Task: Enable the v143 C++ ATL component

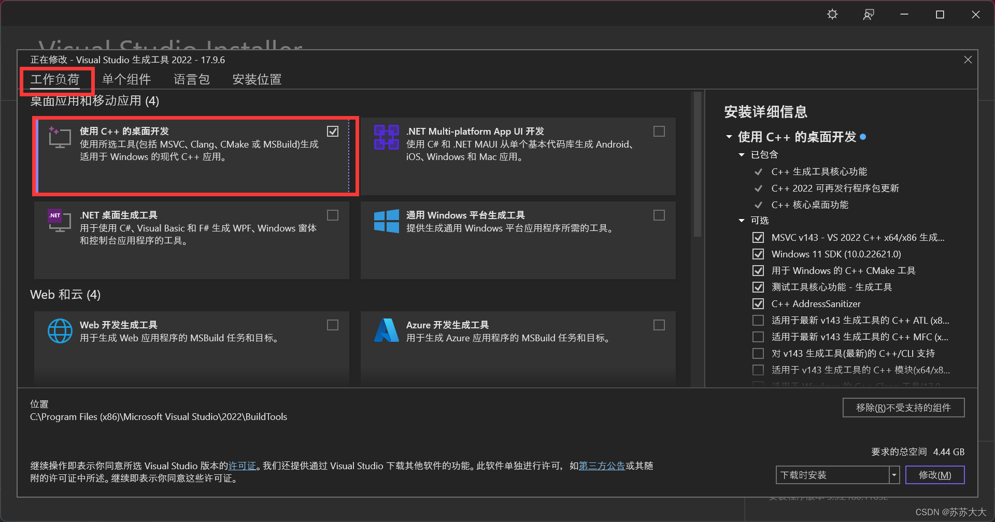Action: (758, 321)
